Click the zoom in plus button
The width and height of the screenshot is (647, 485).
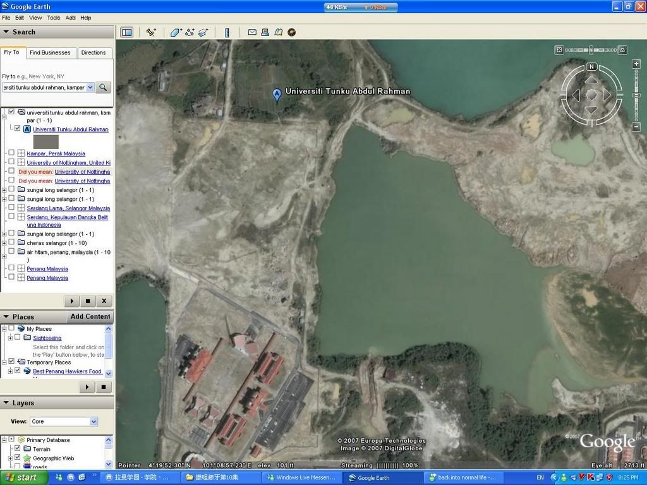(636, 64)
